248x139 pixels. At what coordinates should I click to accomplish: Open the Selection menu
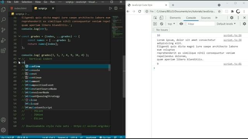click(x=27, y=2)
